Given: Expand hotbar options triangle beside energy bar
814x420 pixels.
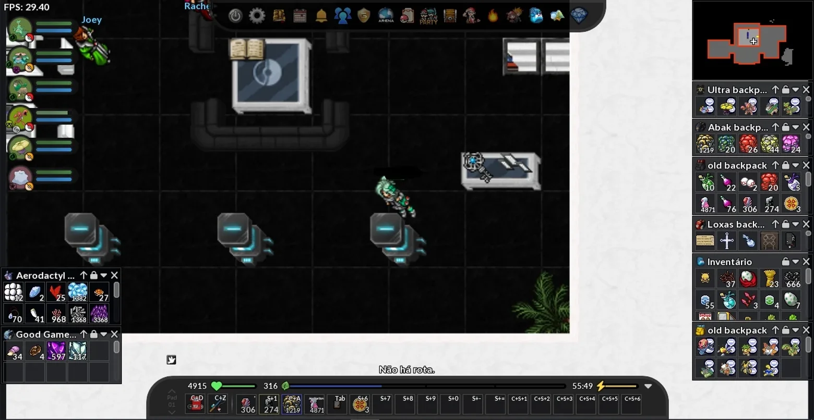Looking at the screenshot, I should click(648, 386).
